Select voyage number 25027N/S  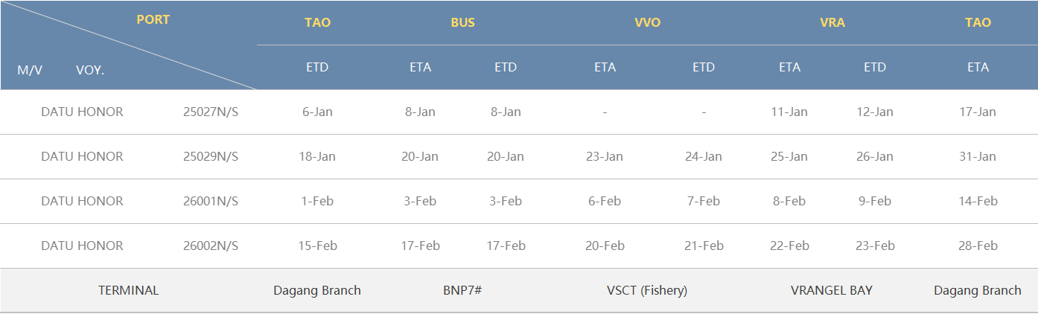coord(211,112)
